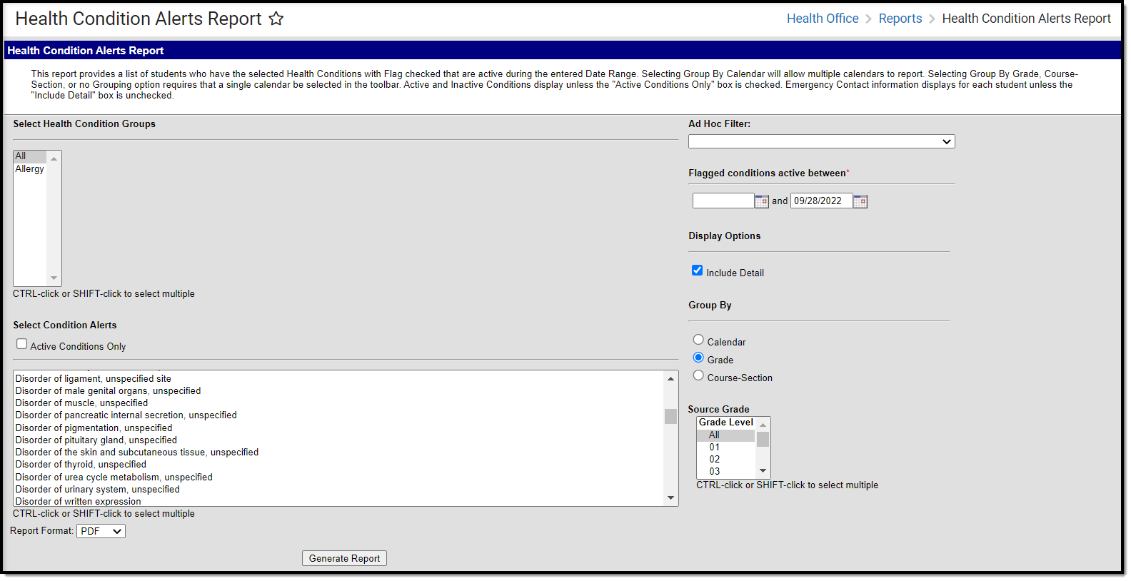This screenshot has height=581, width=1131.
Task: Open the Ad Hoc Filter dropdown
Action: [x=821, y=141]
